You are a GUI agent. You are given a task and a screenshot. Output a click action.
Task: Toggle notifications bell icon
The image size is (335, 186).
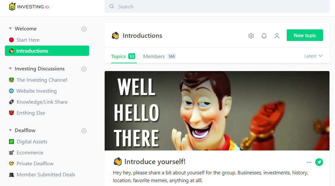(264, 36)
